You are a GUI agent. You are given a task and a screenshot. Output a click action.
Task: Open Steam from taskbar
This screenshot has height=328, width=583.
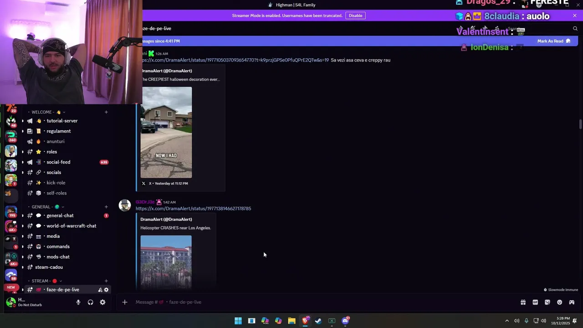318,321
